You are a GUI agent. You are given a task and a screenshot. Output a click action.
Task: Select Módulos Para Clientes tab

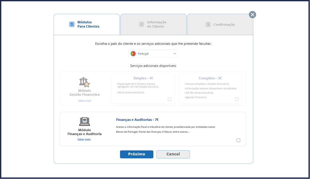(86, 24)
